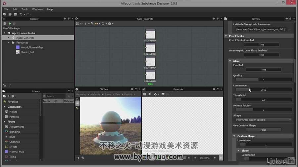The width and height of the screenshot is (298, 167).
Task: Select the Aged_Concrete graph row
Action: (38, 38)
